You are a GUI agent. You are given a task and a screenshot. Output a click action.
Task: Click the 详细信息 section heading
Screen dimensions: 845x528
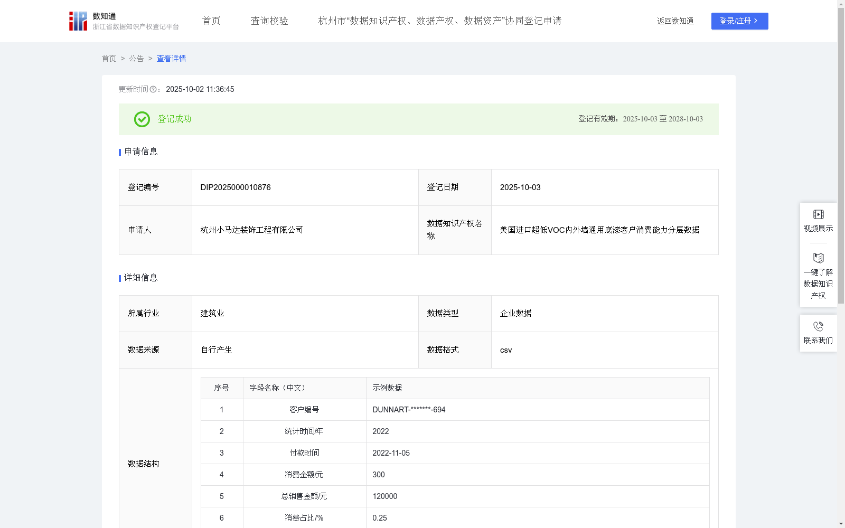(x=140, y=278)
